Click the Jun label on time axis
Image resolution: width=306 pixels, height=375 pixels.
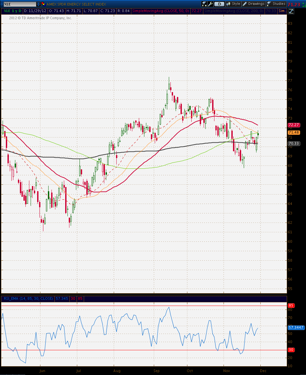pos(42,371)
